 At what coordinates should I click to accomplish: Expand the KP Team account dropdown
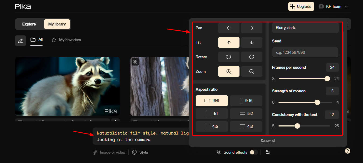click(x=333, y=6)
